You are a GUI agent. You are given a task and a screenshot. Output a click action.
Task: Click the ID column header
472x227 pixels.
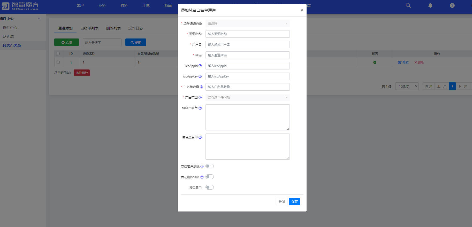71,53
